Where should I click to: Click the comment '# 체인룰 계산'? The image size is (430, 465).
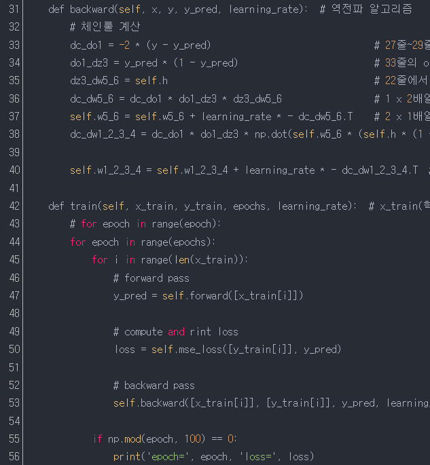pos(105,27)
